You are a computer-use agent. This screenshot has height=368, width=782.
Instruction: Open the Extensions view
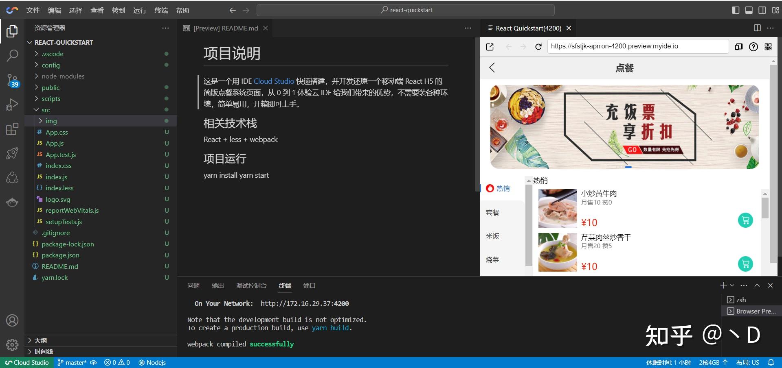(x=12, y=129)
